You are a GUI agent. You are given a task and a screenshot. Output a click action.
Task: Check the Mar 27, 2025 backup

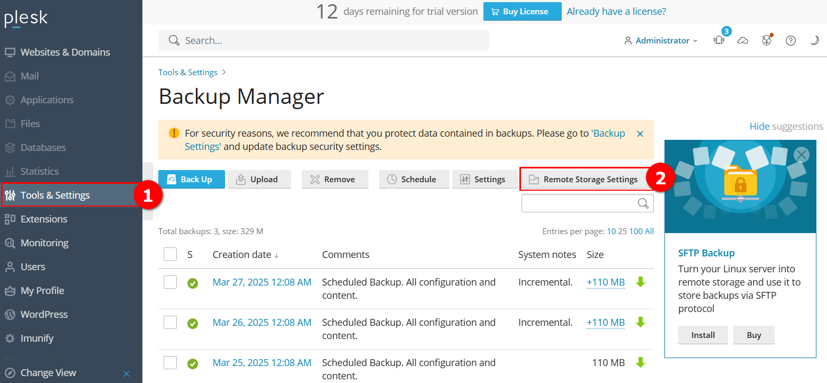[x=170, y=282]
